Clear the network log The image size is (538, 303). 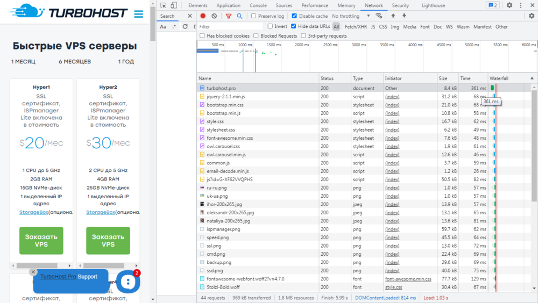pyautogui.click(x=215, y=16)
